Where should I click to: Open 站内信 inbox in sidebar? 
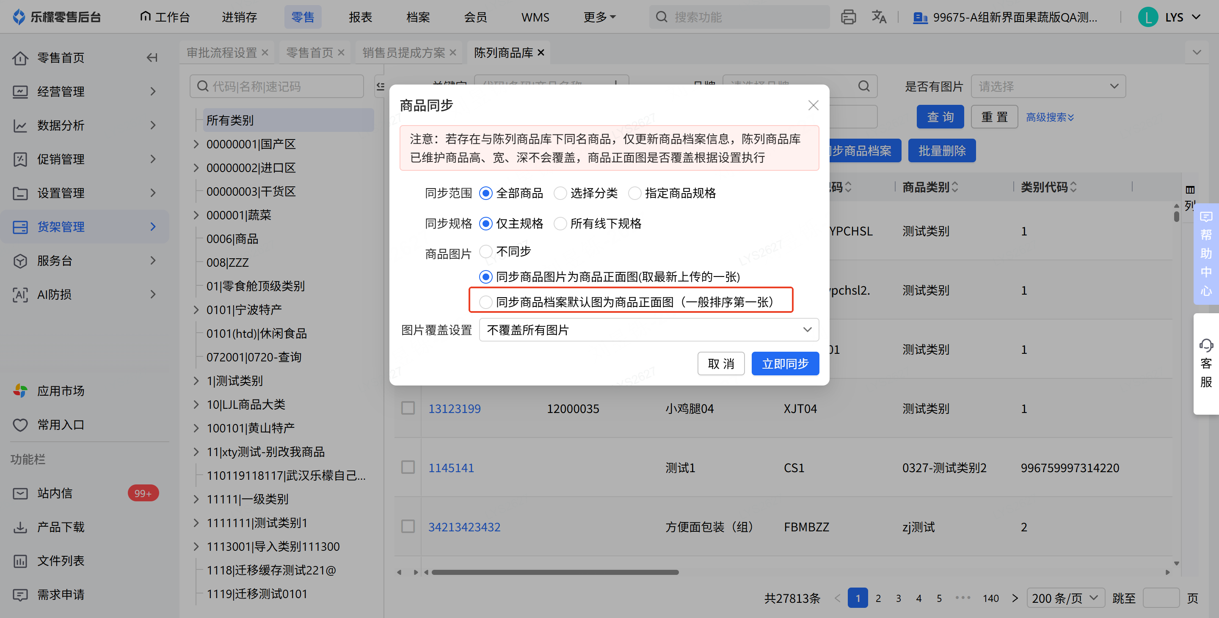coord(55,493)
